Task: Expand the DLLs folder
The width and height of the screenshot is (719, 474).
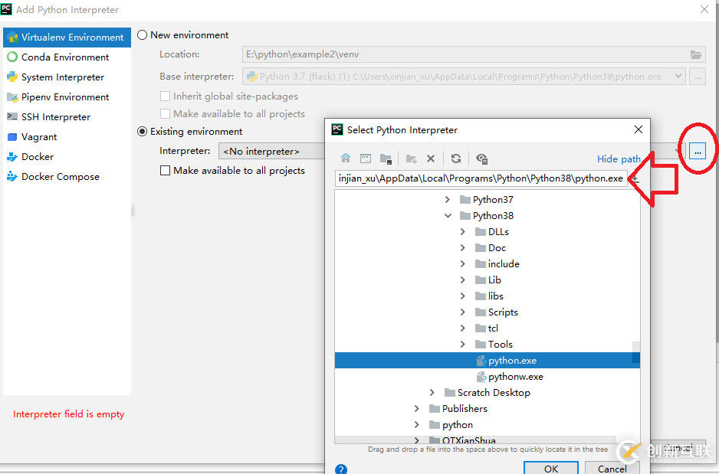Action: point(463,232)
